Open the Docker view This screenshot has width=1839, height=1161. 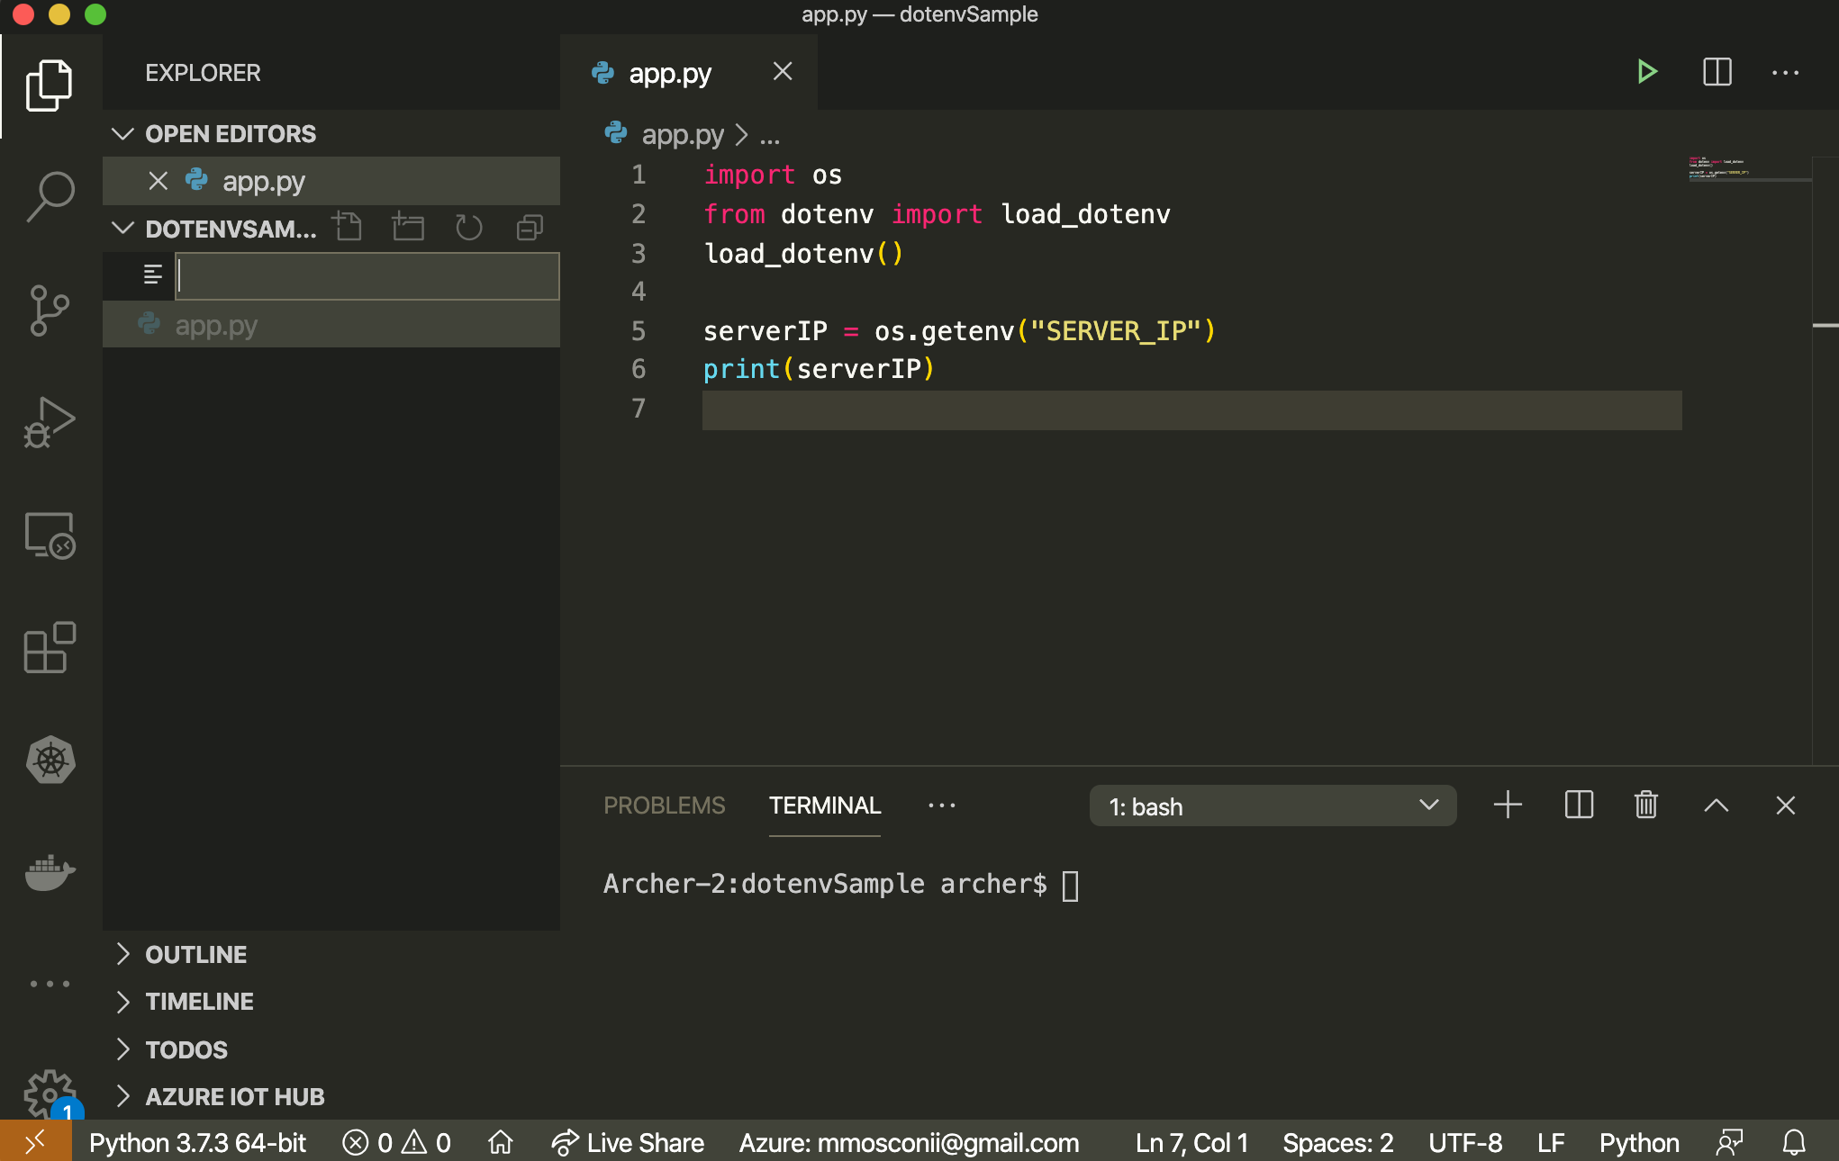(50, 872)
